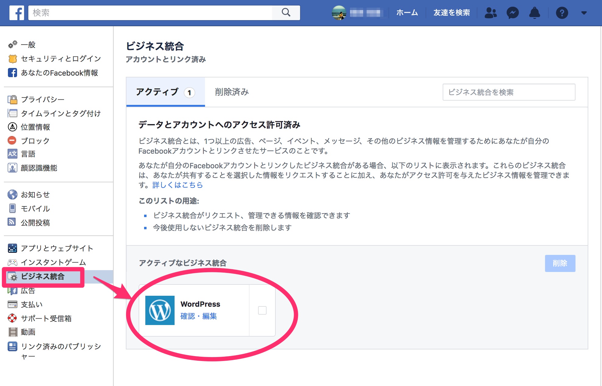This screenshot has width=602, height=386.
Task: Open the friend requests icon
Action: (490, 13)
